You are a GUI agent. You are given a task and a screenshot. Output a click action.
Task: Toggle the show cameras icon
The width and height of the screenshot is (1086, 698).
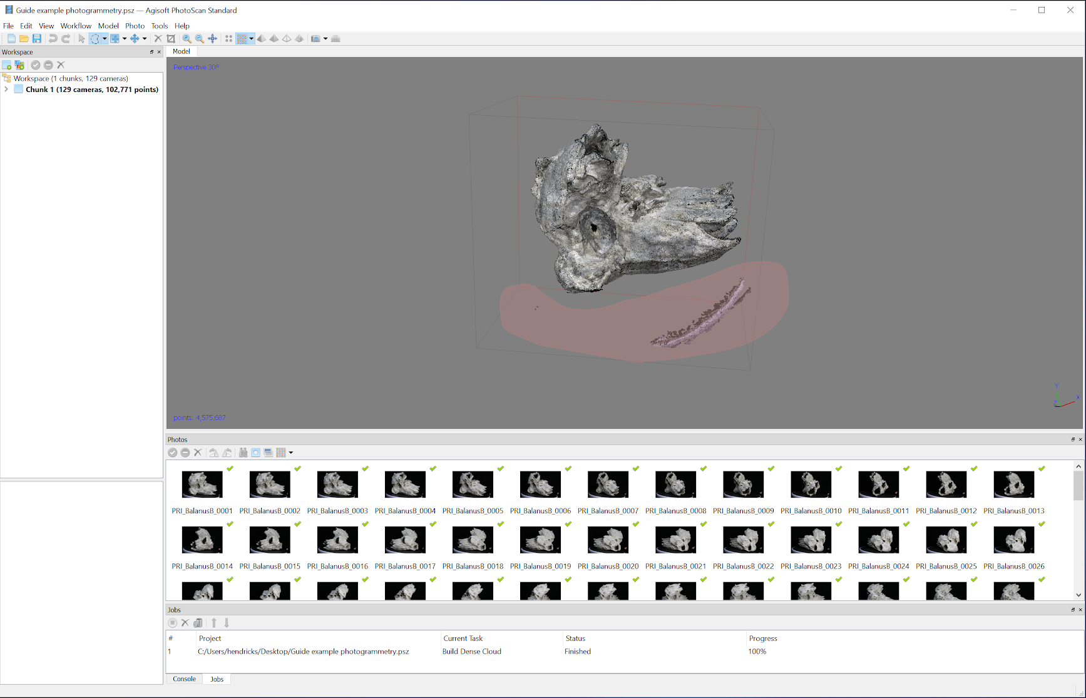(315, 39)
